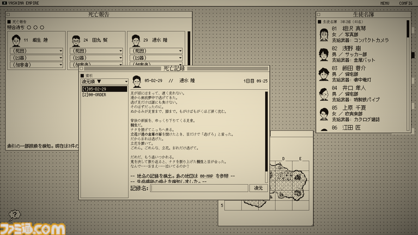Click weapon text コンパクトカメラ

[371, 40]
